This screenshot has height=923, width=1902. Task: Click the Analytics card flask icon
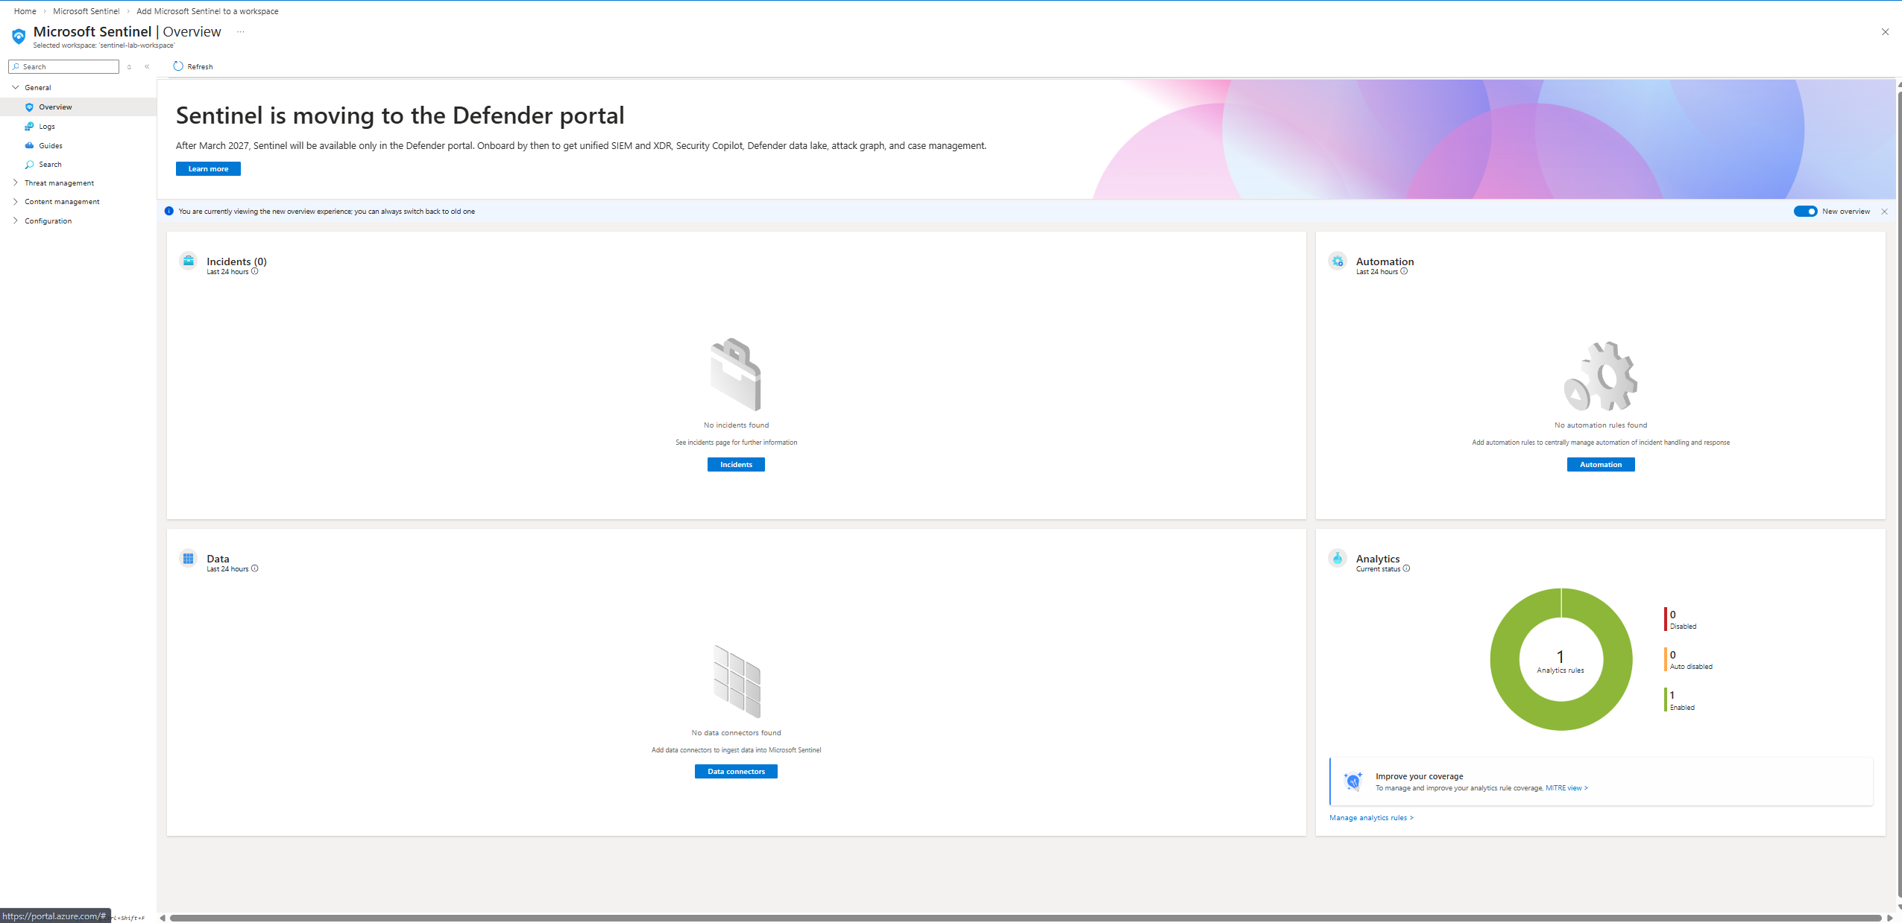click(x=1338, y=558)
